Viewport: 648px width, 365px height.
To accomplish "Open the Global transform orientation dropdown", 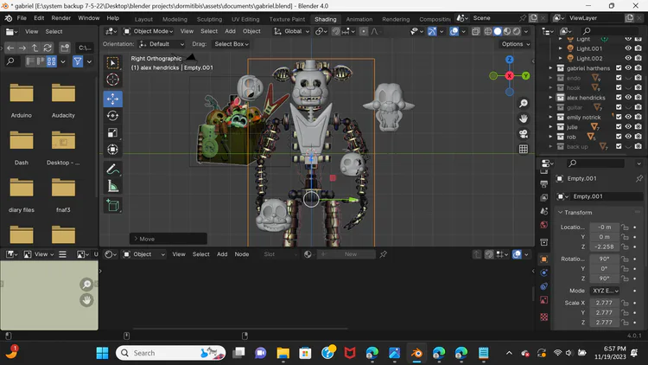I will [291, 31].
